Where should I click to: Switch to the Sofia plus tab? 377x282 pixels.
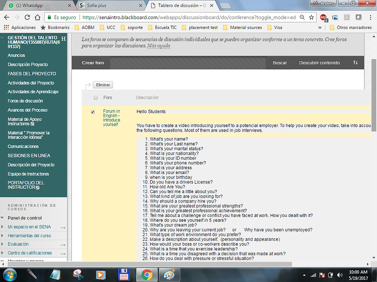pos(111,5)
